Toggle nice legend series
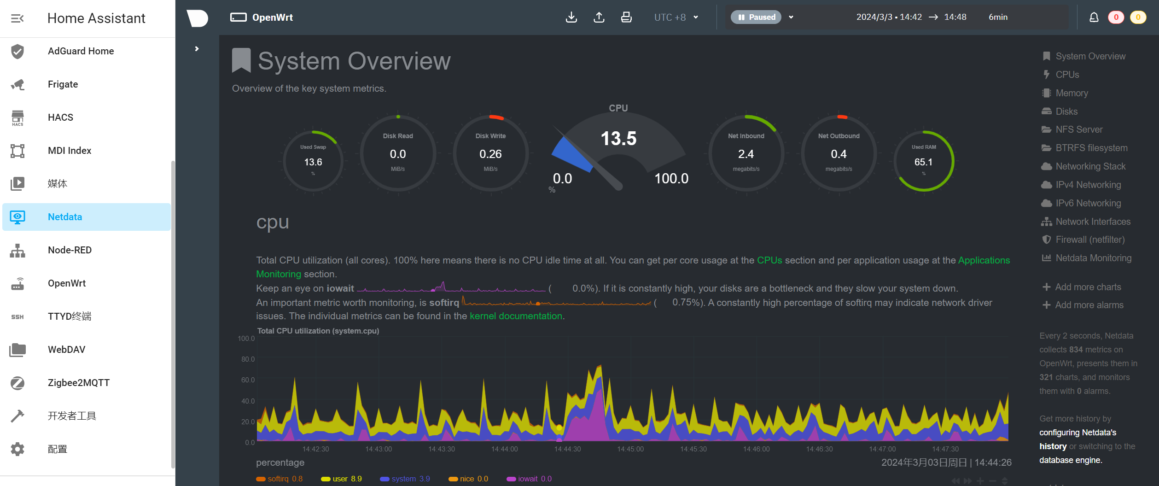 tap(468, 479)
